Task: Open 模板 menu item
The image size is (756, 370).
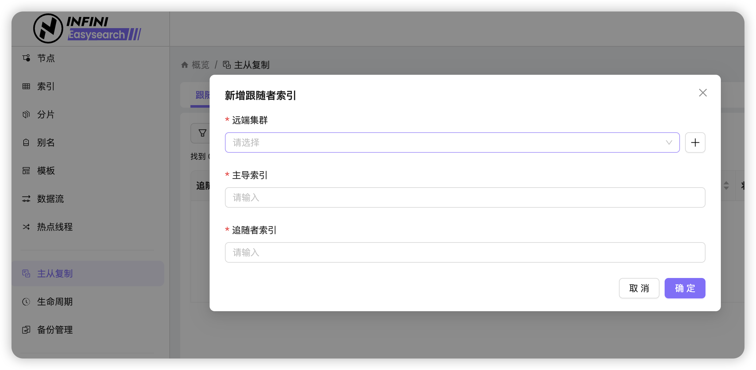Action: point(88,171)
